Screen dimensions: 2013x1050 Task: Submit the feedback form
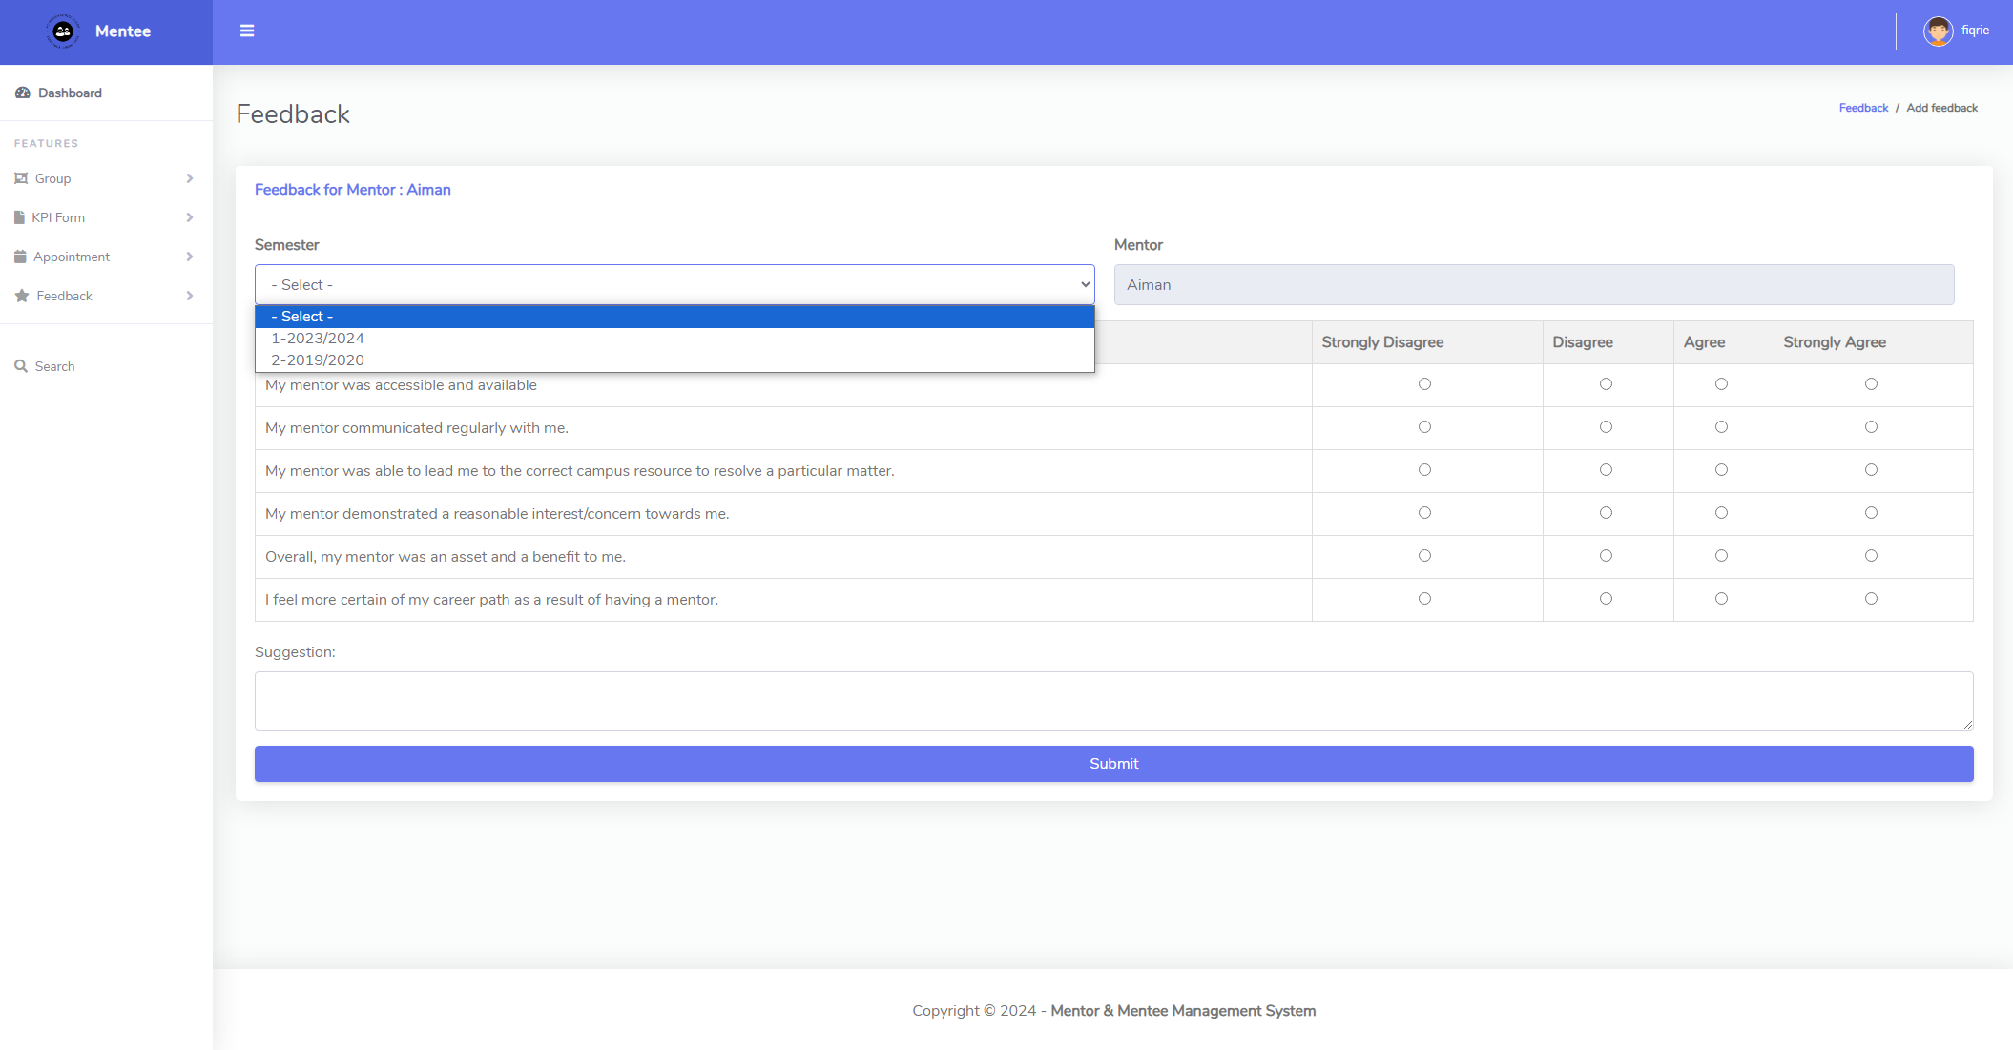pos(1113,764)
